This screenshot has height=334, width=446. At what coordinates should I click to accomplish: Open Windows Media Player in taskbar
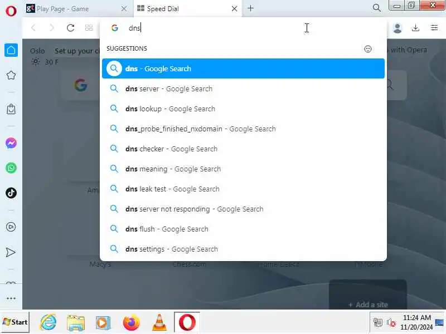[x=103, y=323]
